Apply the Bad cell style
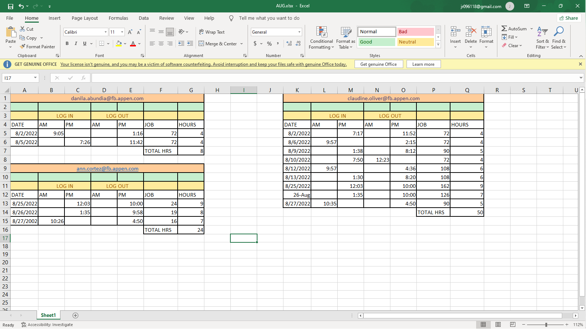 [x=416, y=32]
